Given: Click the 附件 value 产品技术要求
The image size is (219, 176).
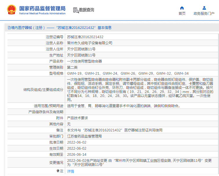Looking at the screenshot, I should point(78,118).
